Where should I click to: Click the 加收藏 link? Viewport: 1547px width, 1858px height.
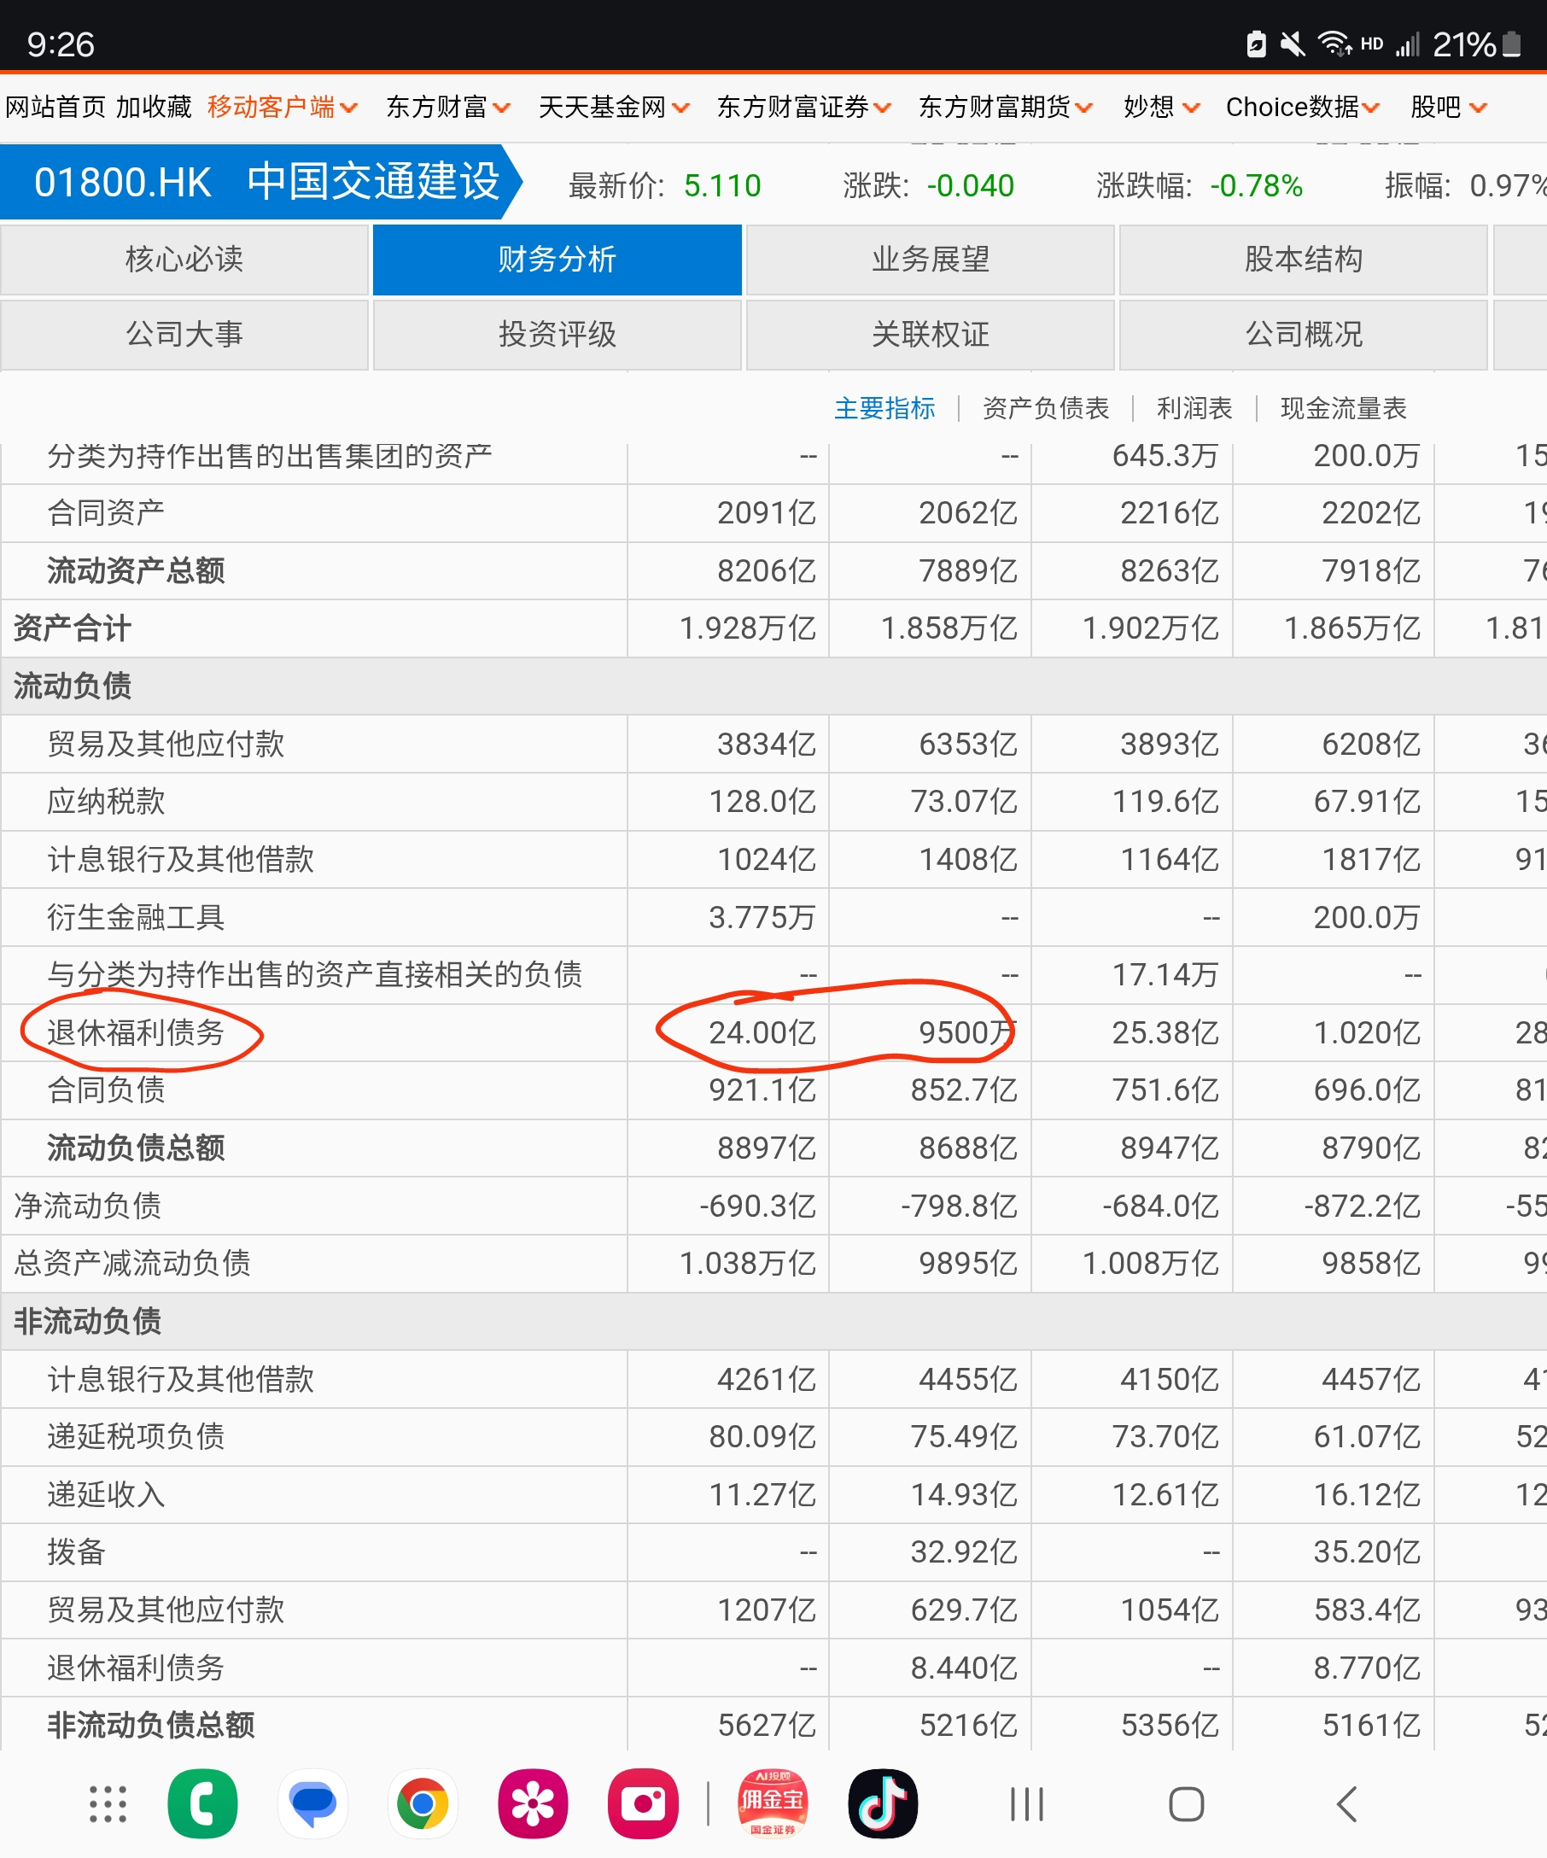pyautogui.click(x=154, y=107)
